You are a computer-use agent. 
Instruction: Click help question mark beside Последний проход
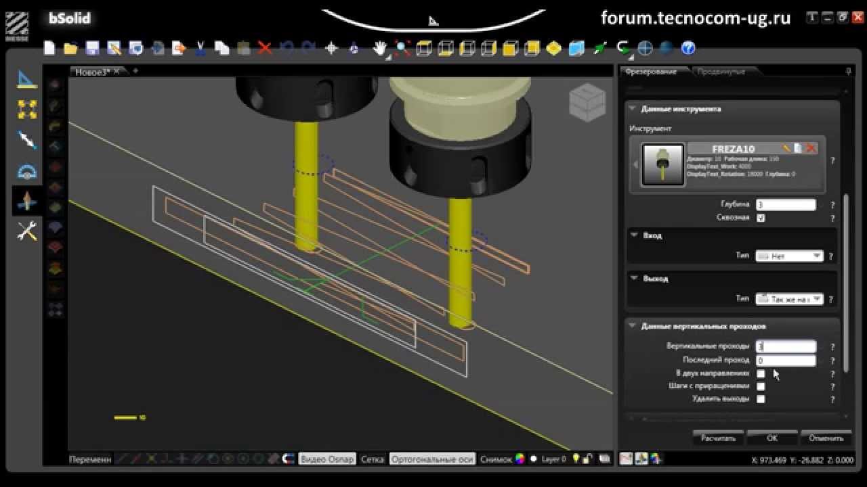832,361
